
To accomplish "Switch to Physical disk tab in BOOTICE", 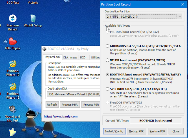I will click(52, 57).
